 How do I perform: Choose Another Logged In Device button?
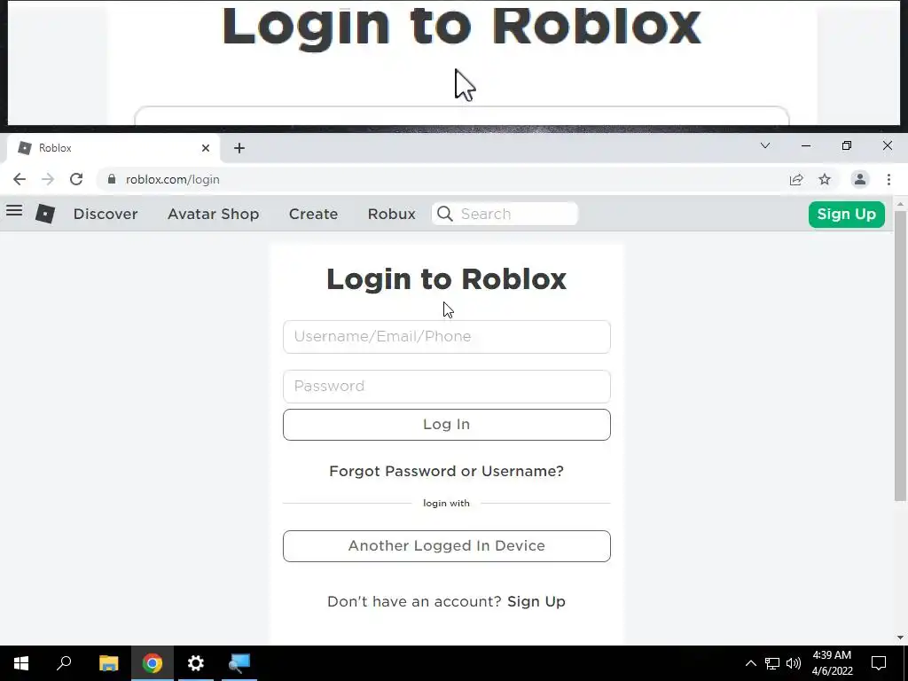pos(447,546)
